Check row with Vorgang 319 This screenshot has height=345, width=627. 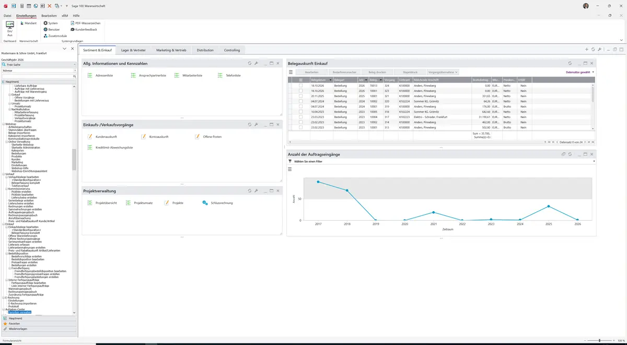click(x=300, y=107)
